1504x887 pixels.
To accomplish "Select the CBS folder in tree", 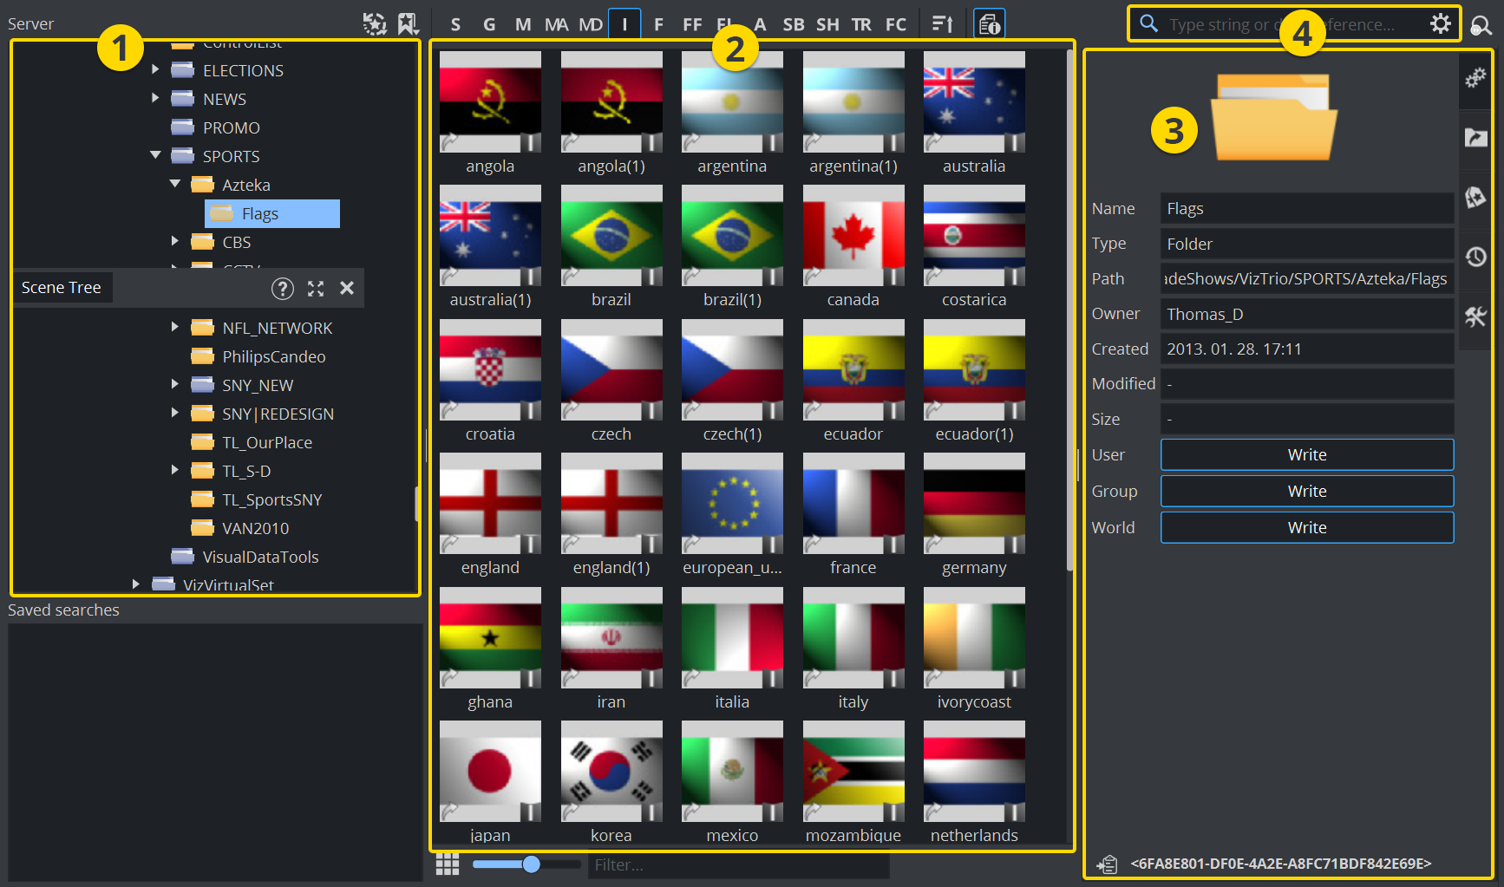I will (236, 242).
